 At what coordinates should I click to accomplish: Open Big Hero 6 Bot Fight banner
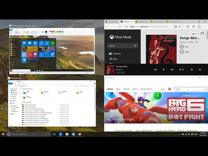[x=156, y=108]
